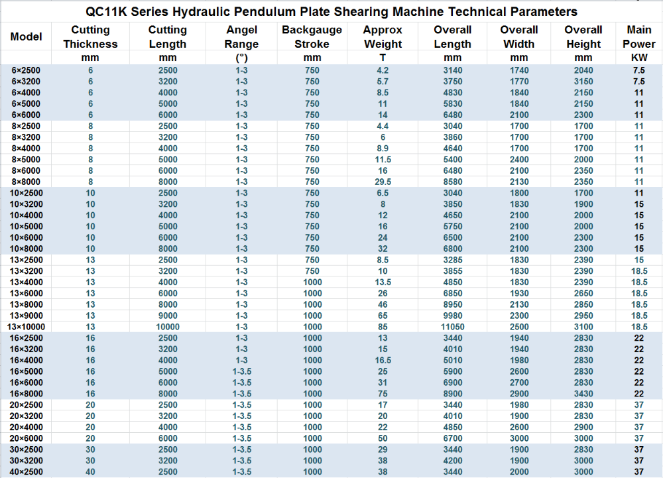Select model cell 8×4000
The height and width of the screenshot is (478, 663).
(26, 149)
